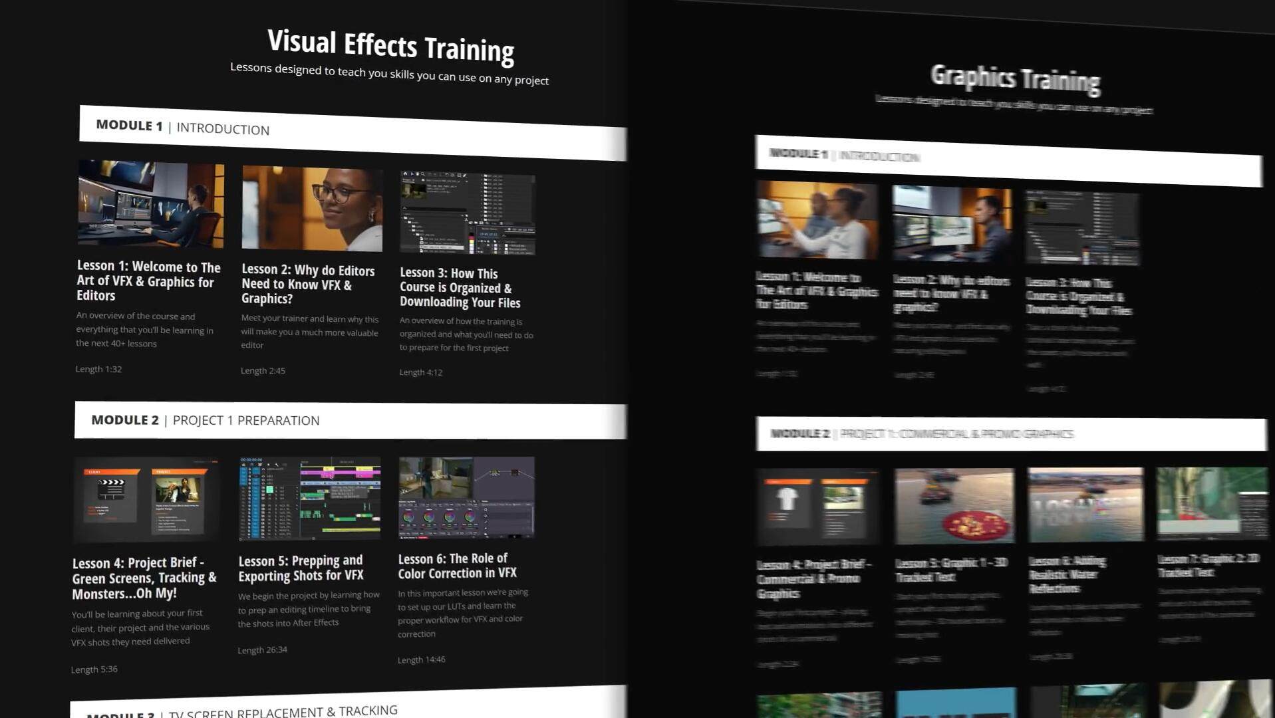The image size is (1275, 718).
Task: Select 'MODULE 2 | PROJECT 1: COMMERCIAL & PROMO GRAPHICS' header
Action: click(x=1011, y=434)
